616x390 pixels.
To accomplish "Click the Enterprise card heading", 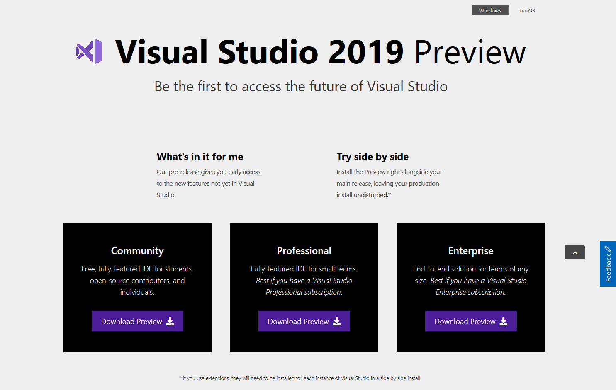I will pos(471,251).
